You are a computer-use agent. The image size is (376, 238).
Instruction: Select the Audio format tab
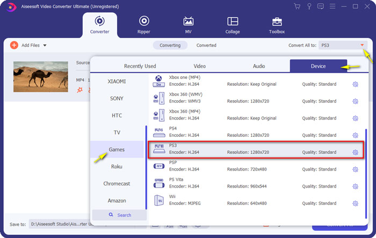click(x=259, y=66)
